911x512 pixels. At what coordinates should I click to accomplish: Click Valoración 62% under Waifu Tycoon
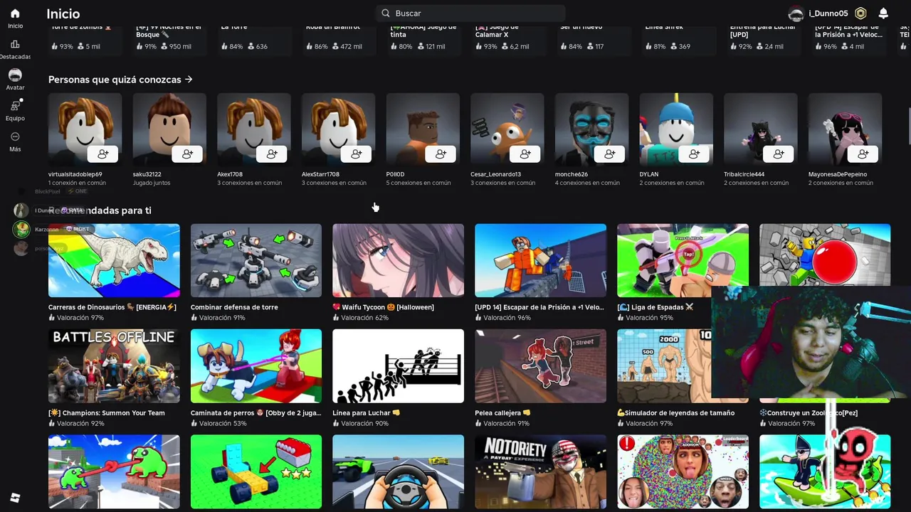(361, 318)
